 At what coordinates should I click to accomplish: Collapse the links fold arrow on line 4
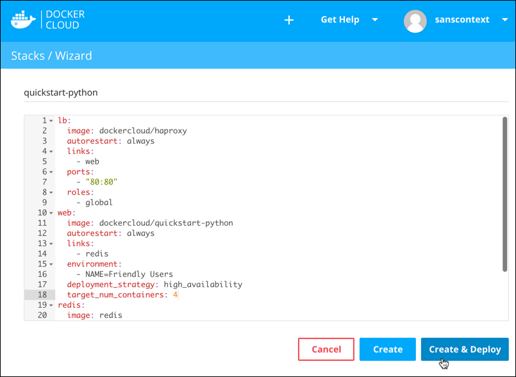51,151
